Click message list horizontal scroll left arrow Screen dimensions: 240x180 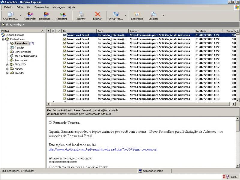click(48, 104)
